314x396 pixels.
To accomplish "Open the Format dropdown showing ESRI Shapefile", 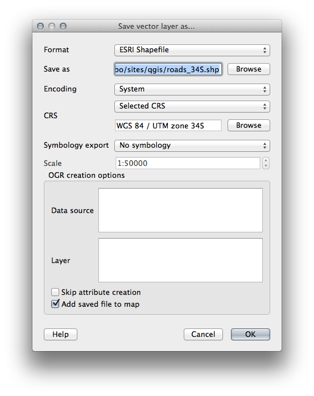I will pyautogui.click(x=192, y=50).
